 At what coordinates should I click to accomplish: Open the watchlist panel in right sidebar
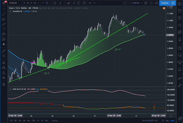[179, 4]
